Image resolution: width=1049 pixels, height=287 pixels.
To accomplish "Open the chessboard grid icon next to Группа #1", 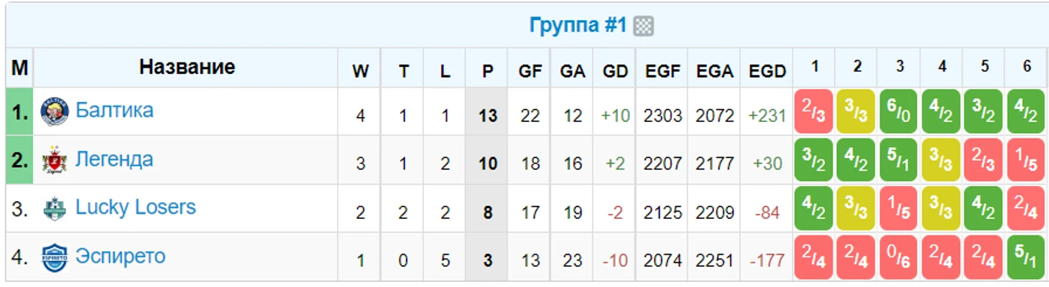I will [644, 27].
